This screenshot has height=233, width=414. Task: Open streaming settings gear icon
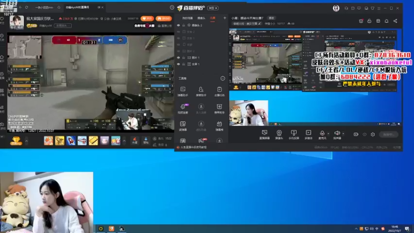click(373, 134)
